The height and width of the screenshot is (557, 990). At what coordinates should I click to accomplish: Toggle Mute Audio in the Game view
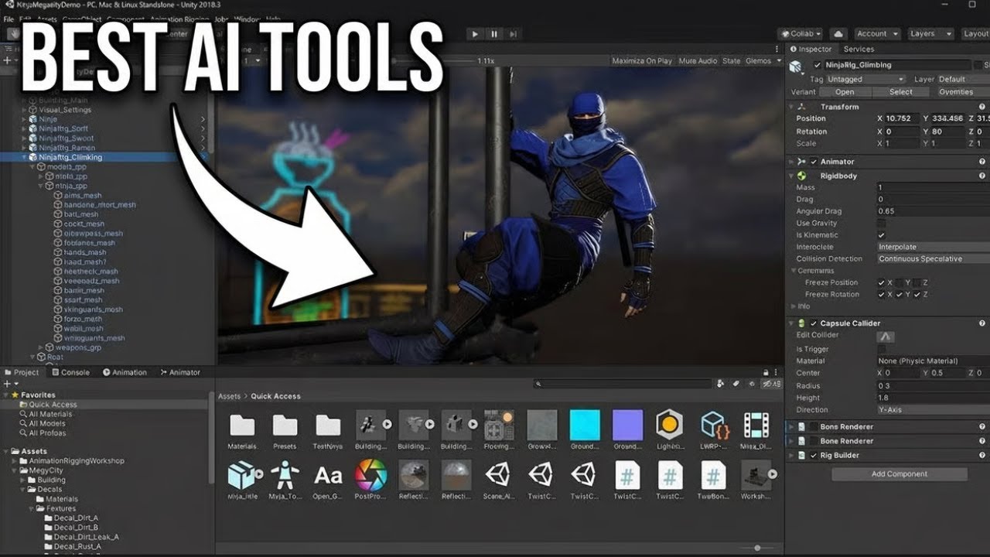tap(698, 61)
